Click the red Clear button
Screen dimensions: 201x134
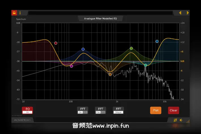[174, 110]
